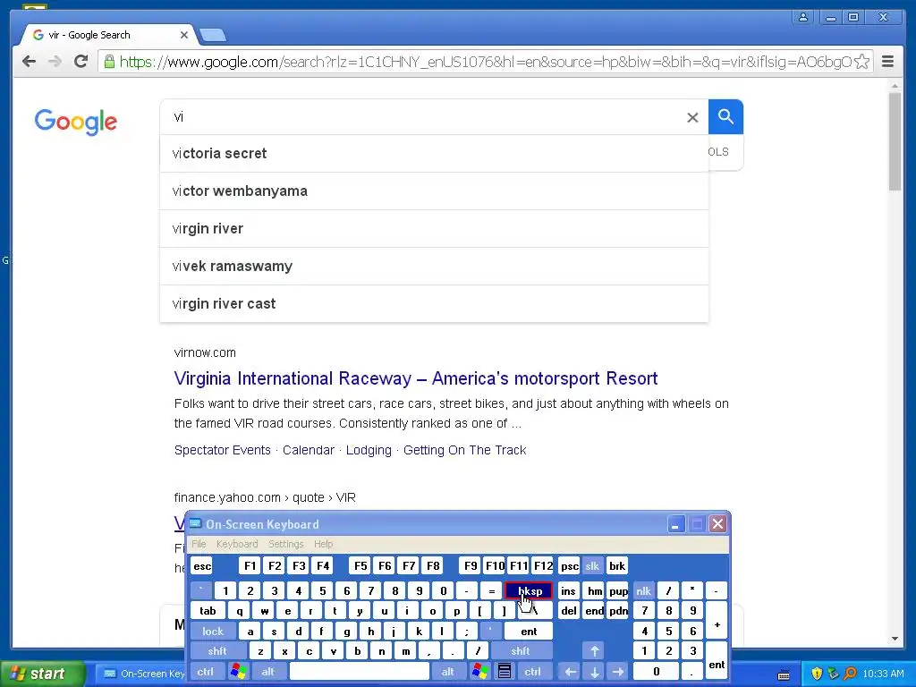Screen dimensions: 916x687
Task: Click the scrollbar down arrow
Action: pos(895,639)
